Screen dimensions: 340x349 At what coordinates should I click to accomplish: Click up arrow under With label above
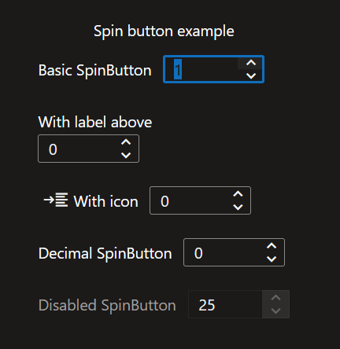pos(126,142)
